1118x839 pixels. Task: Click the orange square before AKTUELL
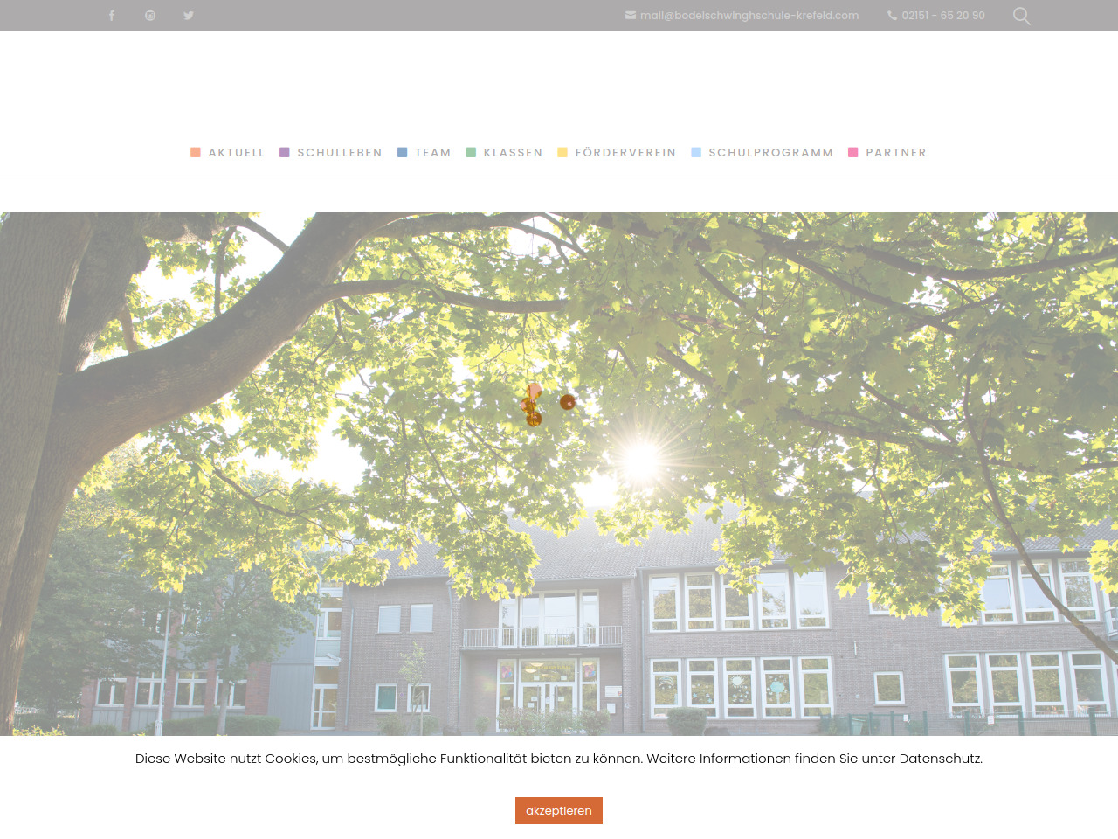[196, 152]
